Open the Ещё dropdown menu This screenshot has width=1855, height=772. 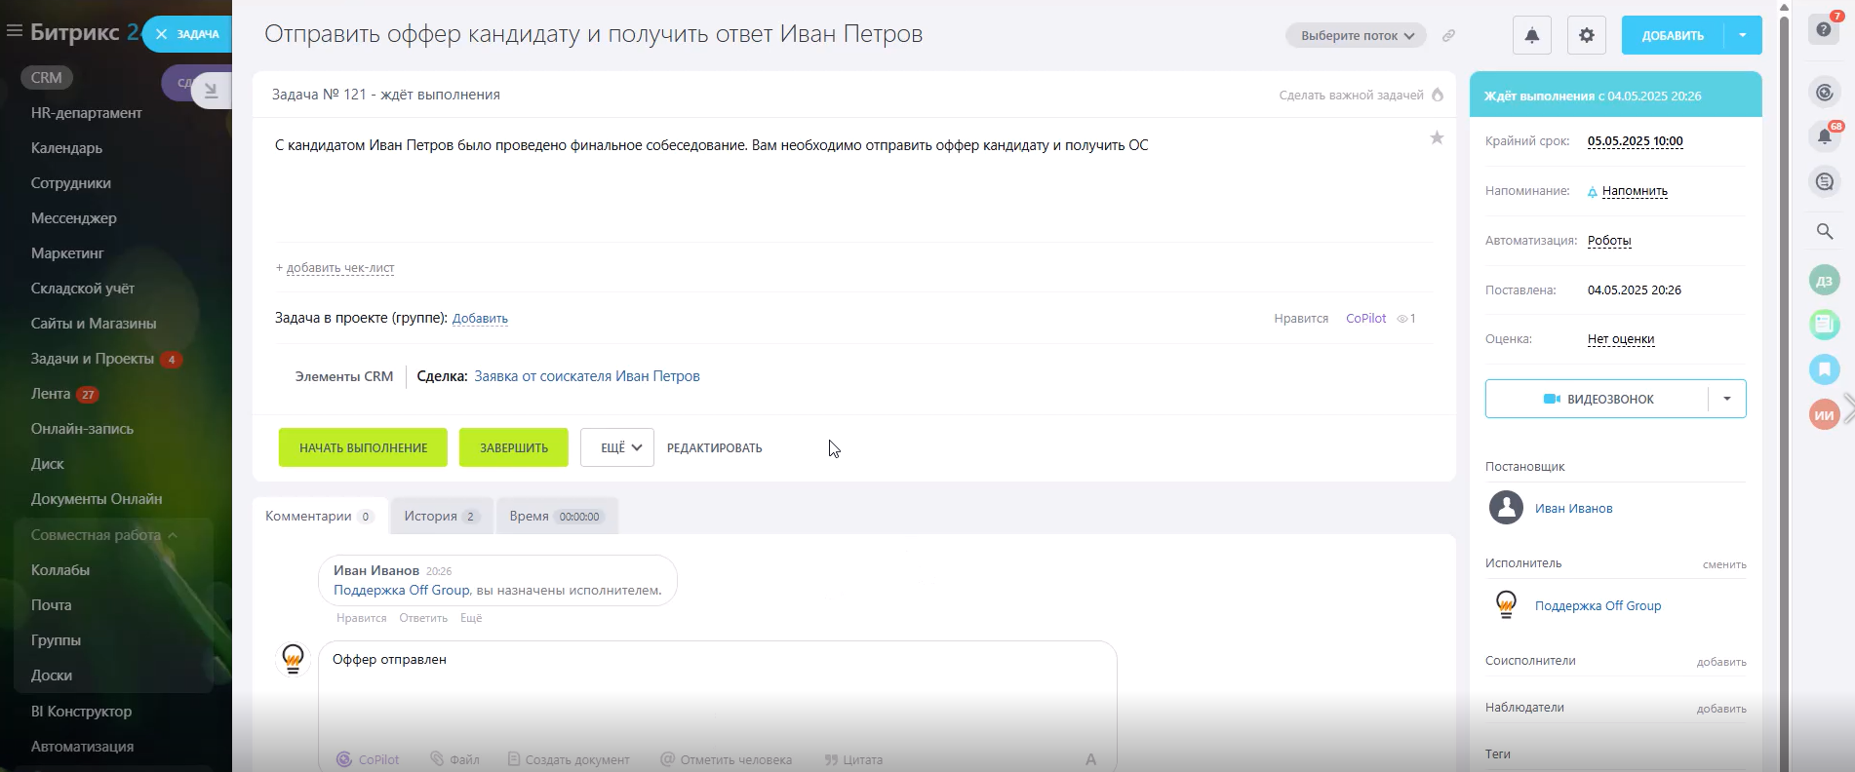(x=616, y=447)
